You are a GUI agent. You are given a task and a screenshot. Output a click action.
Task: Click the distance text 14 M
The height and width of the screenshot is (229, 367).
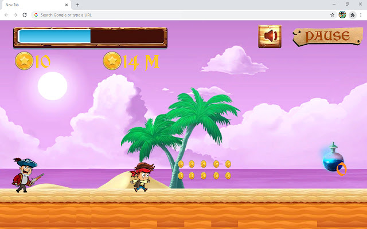coord(141,62)
